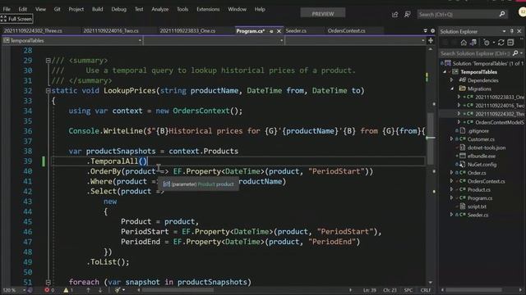The image size is (526, 295).
Task: Click the Solution Explorer home icon
Action: pyautogui.click(x=464, y=43)
